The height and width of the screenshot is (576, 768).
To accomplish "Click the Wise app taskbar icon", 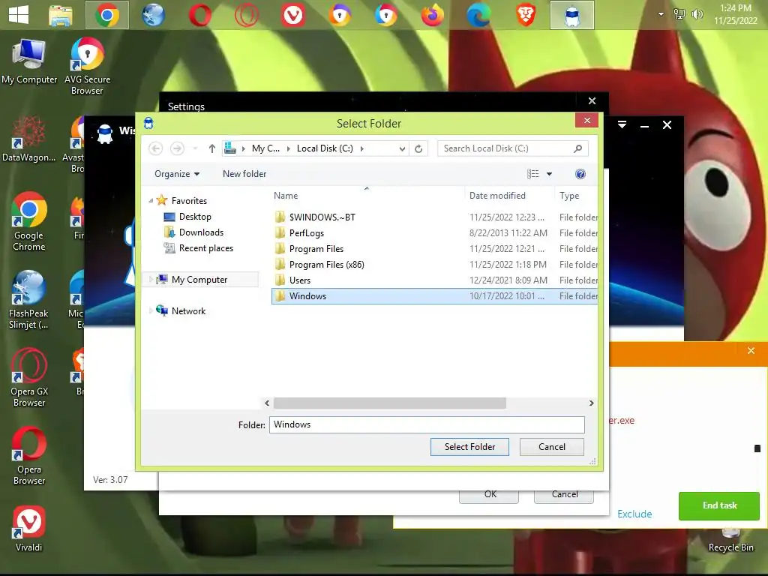I will 572,15.
